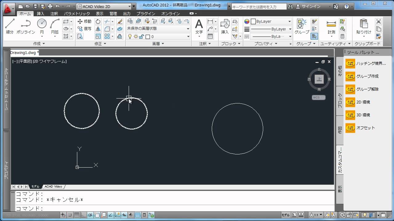Image resolution: width=394 pixels, height=221 pixels.
Task: Toggle Lineweight display in status bar
Action: (131, 215)
